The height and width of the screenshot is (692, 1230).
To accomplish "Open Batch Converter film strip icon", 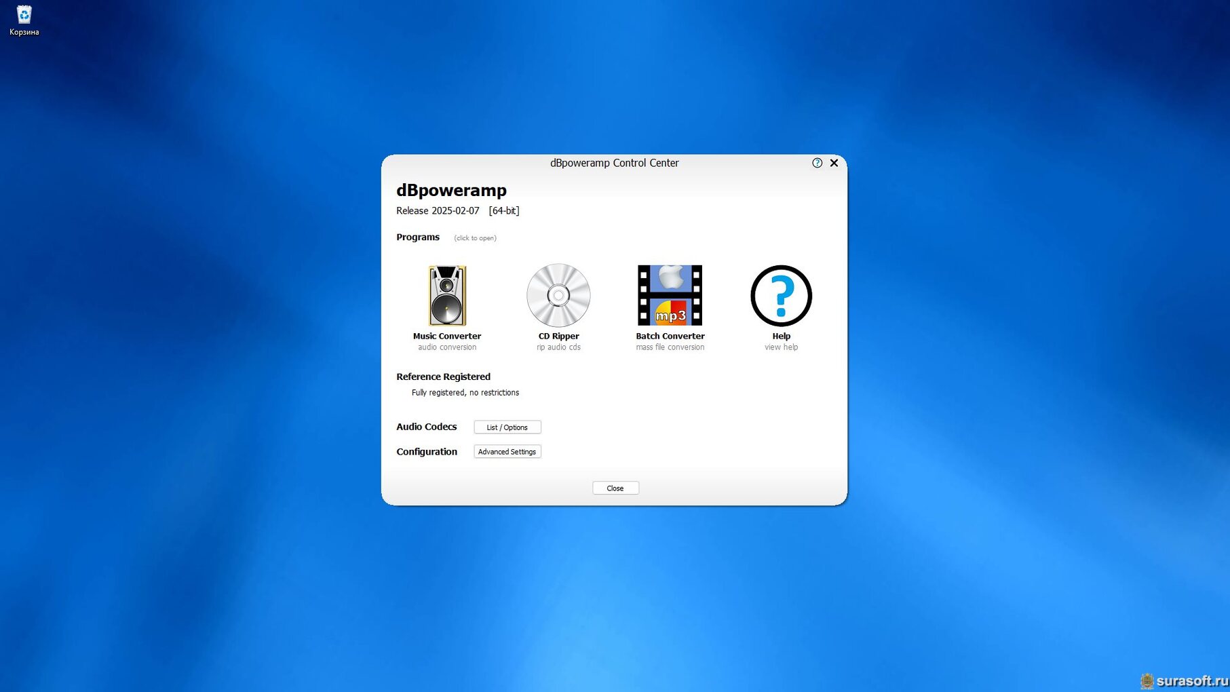I will (670, 296).
